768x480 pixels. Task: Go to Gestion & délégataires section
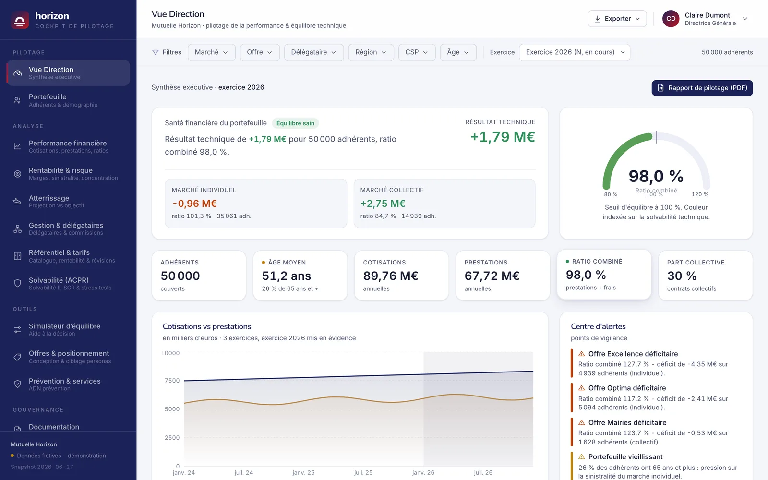68,228
